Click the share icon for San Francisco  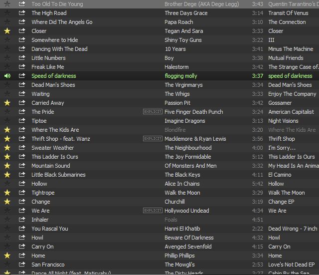point(22,265)
